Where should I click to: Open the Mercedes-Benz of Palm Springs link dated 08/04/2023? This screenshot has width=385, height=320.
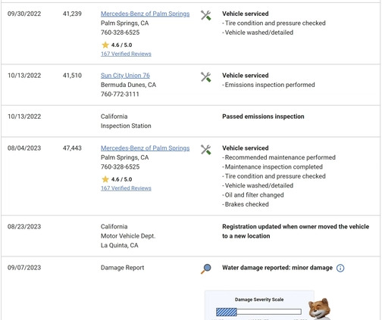pyautogui.click(x=145, y=148)
